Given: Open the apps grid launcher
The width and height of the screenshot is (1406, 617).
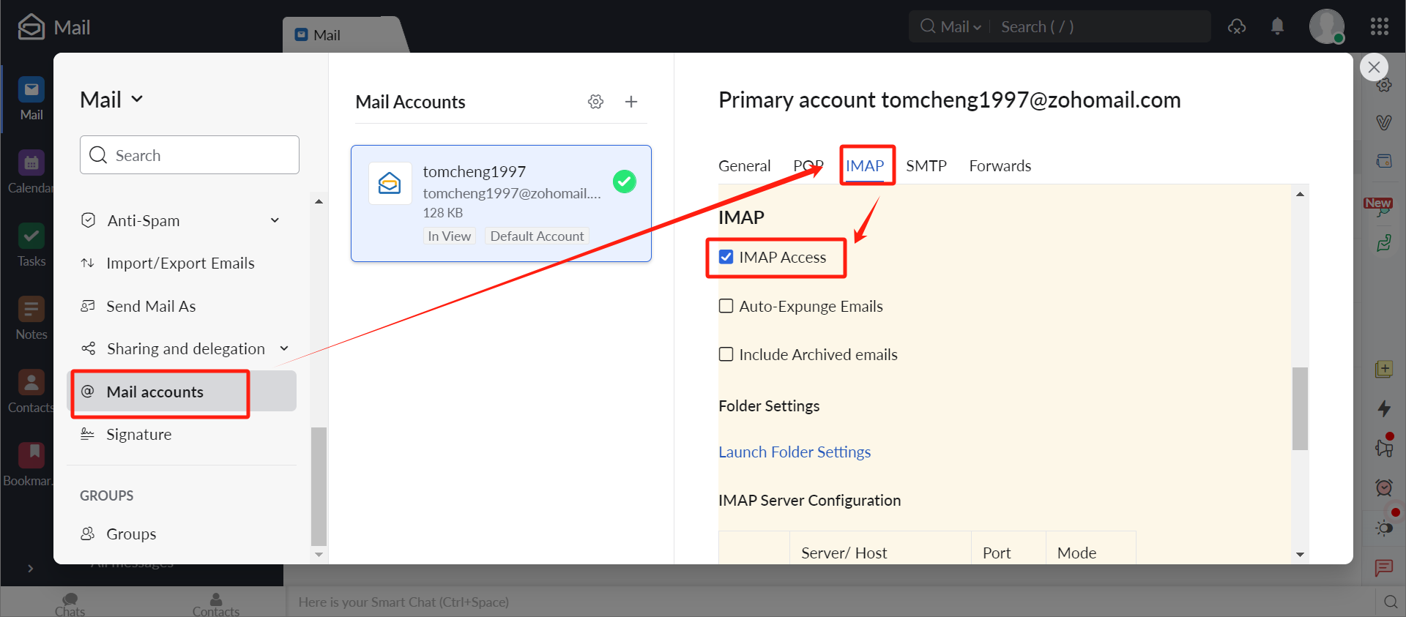Looking at the screenshot, I should click(x=1380, y=26).
